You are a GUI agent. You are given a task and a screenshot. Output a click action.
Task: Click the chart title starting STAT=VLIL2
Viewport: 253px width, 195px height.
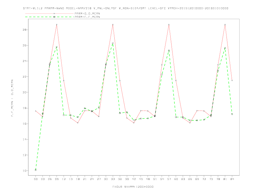pos(126,8)
